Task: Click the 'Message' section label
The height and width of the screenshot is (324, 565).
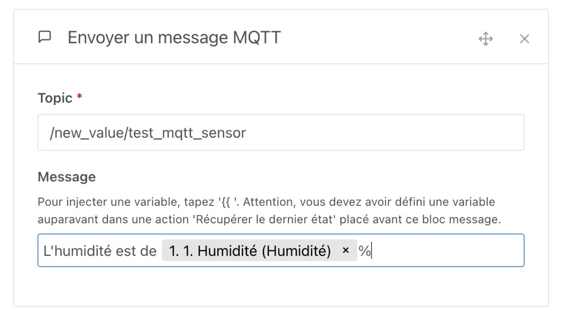Action: 67,177
